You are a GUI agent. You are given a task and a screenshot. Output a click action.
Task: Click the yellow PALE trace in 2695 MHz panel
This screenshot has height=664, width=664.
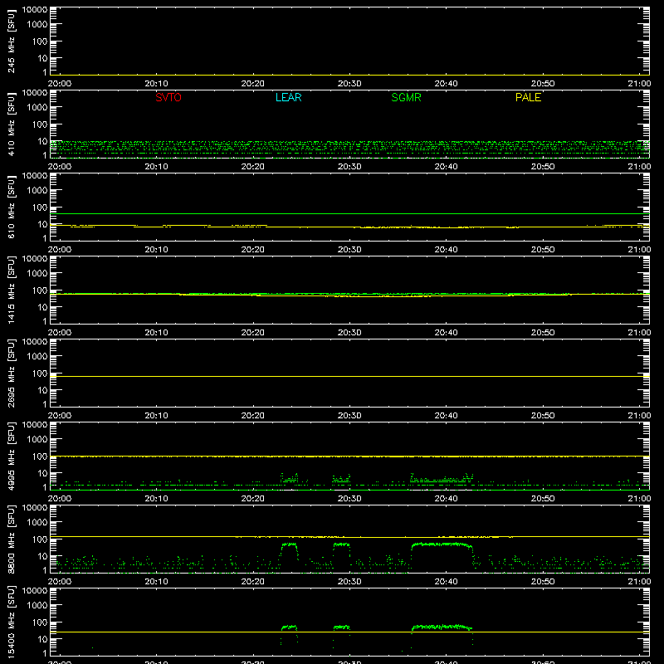[x=349, y=376]
